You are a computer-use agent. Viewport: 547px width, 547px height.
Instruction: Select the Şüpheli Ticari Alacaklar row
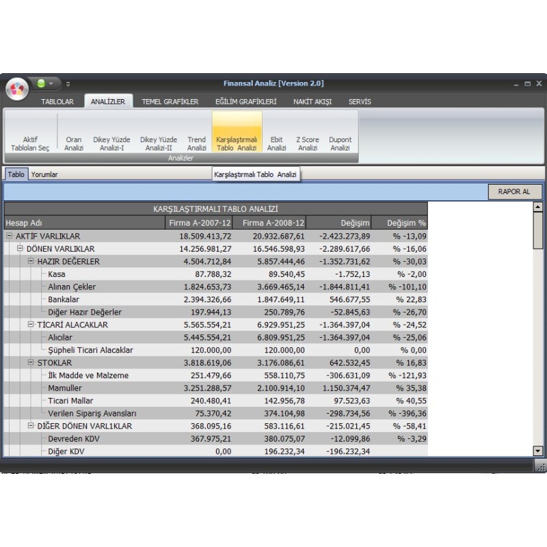click(215, 350)
